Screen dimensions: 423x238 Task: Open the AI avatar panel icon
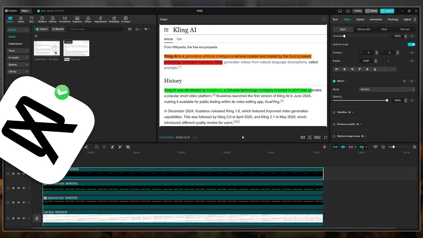(126, 20)
